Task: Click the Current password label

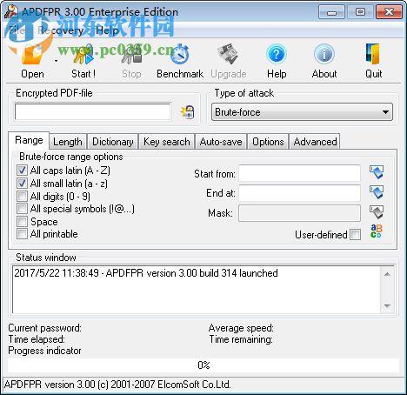Action: pyautogui.click(x=45, y=328)
